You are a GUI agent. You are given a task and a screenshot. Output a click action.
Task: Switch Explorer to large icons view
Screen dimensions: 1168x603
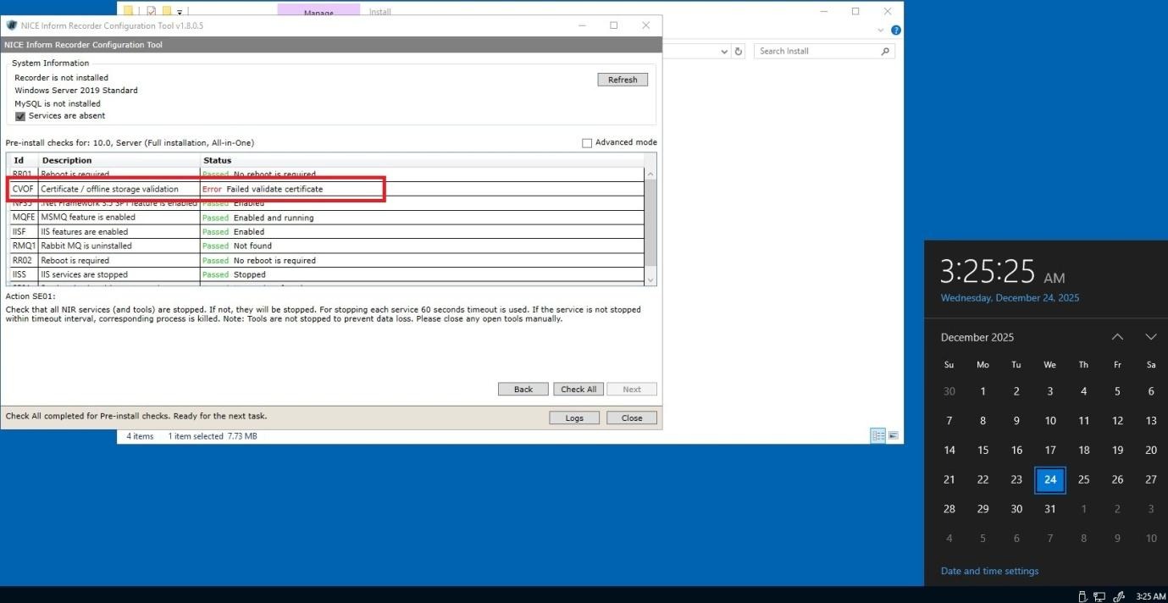click(x=893, y=435)
